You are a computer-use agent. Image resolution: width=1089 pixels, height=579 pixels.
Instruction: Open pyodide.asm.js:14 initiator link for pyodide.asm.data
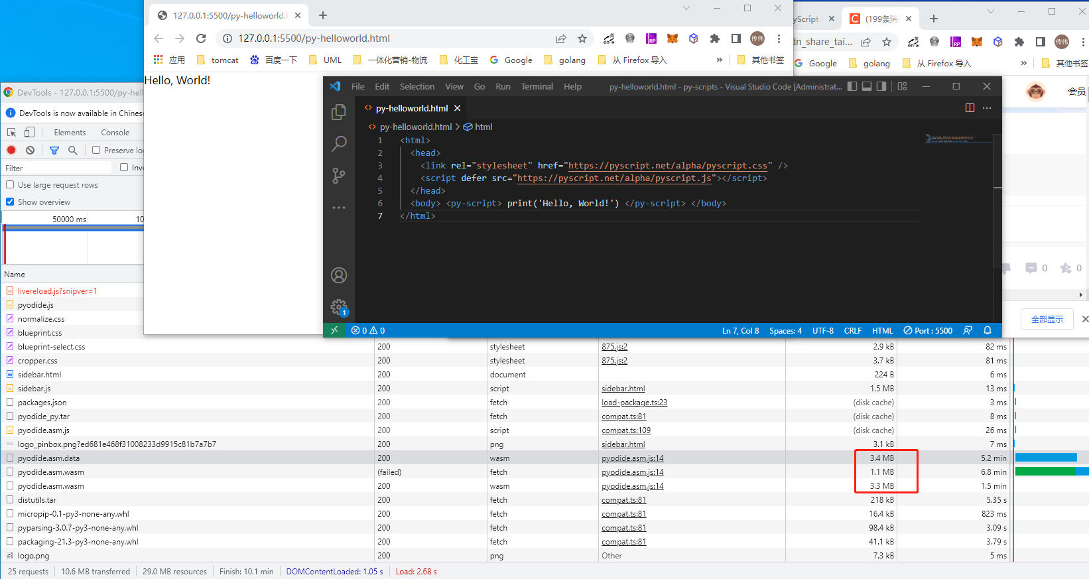click(632, 458)
